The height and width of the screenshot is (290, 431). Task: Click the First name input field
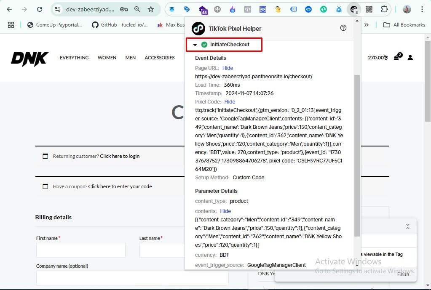point(81,250)
